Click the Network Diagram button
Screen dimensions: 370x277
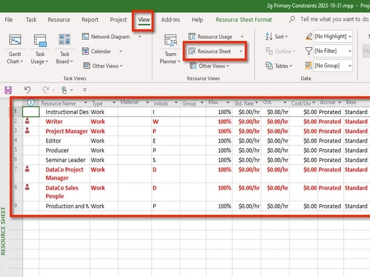(x=110, y=36)
